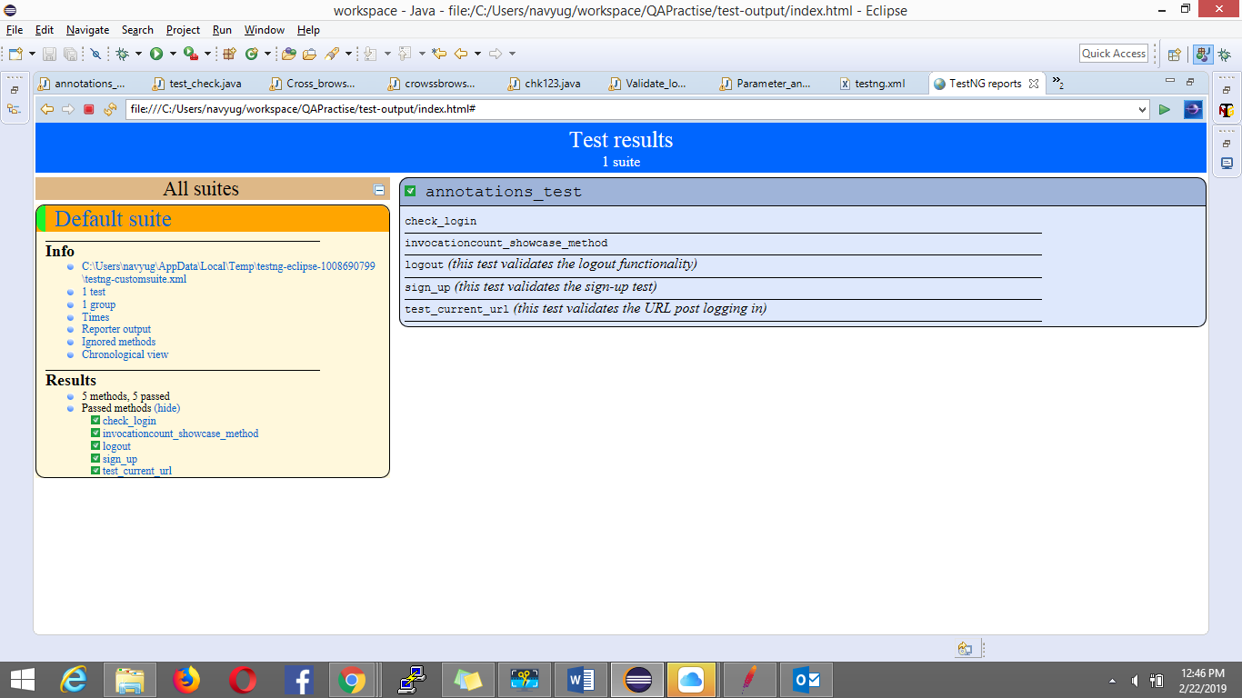The height and width of the screenshot is (698, 1242).
Task: Select the Run icon in the toolbar
Action: point(156,54)
